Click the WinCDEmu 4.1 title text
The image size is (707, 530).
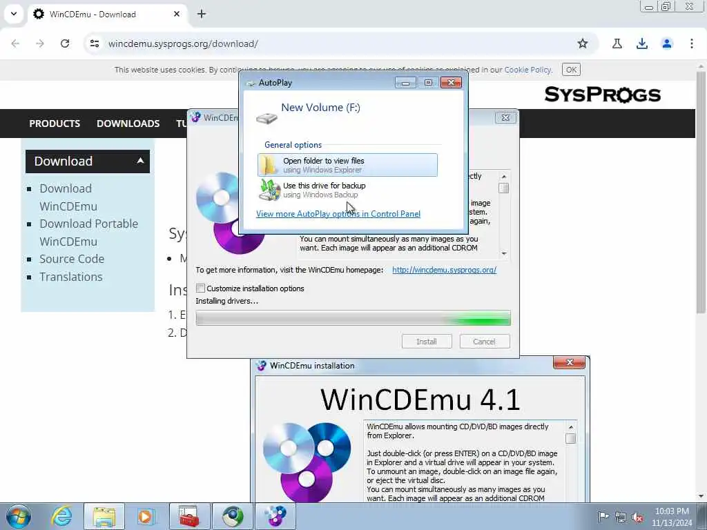point(420,400)
